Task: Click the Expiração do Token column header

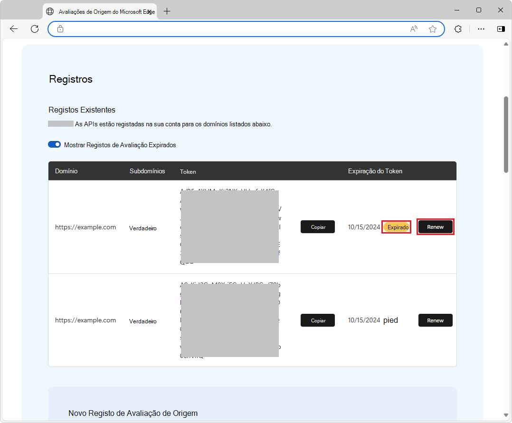Action: [375, 171]
